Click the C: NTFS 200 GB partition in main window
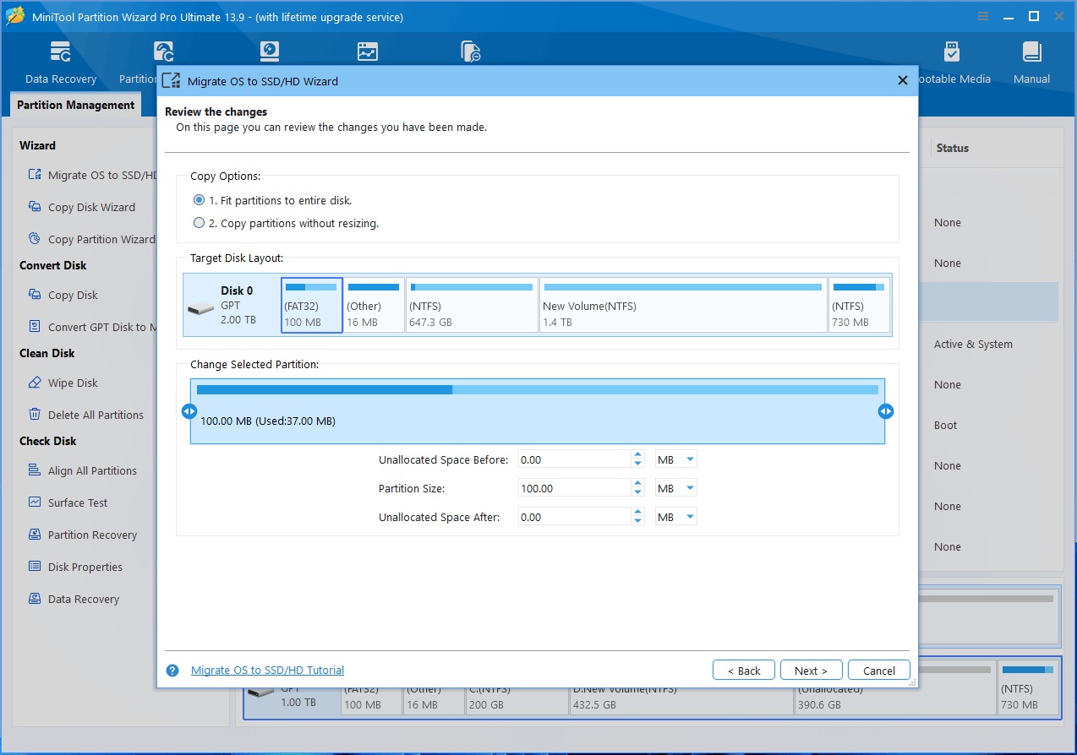 click(517, 701)
